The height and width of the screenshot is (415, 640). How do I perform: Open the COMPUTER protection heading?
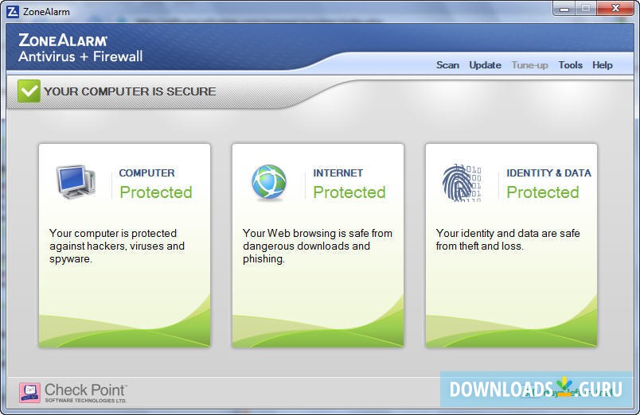146,173
